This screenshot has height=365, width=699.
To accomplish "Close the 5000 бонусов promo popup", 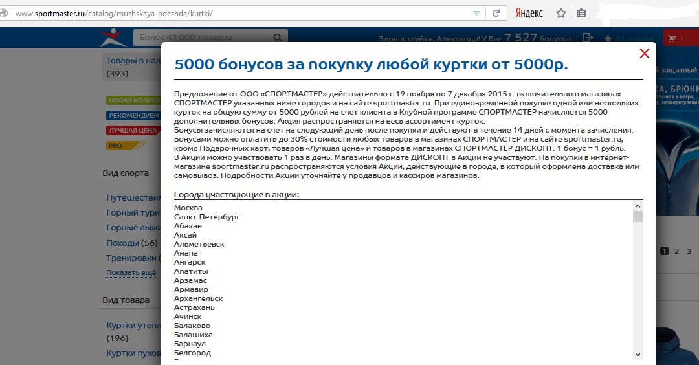I will [x=644, y=54].
